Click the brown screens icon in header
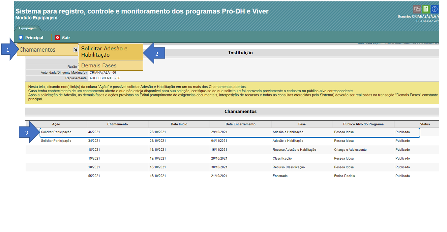Image resolution: width=447 pixels, height=232 pixels. 417,9
